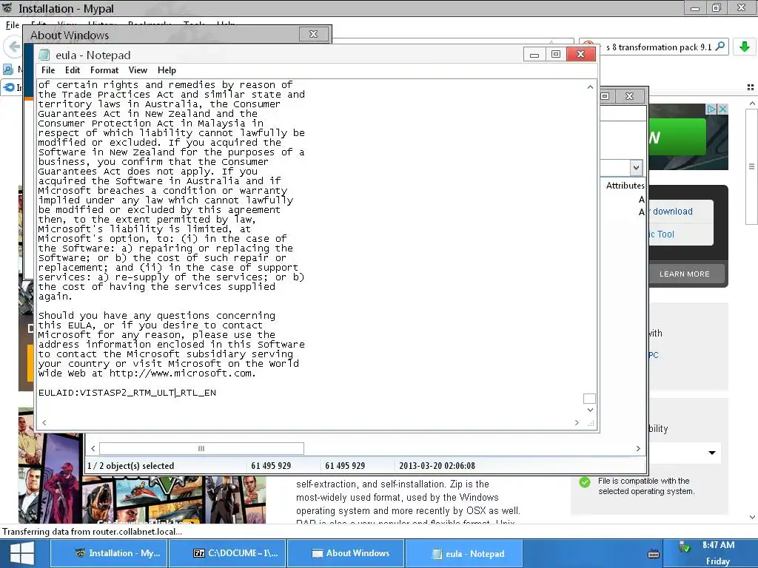Viewport: 758px width, 568px height.
Task: Open the download link in ad panel
Action: tap(672, 212)
